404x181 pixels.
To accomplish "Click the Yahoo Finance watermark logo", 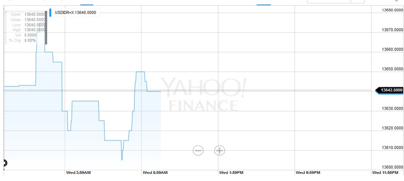I will pyautogui.click(x=204, y=95).
